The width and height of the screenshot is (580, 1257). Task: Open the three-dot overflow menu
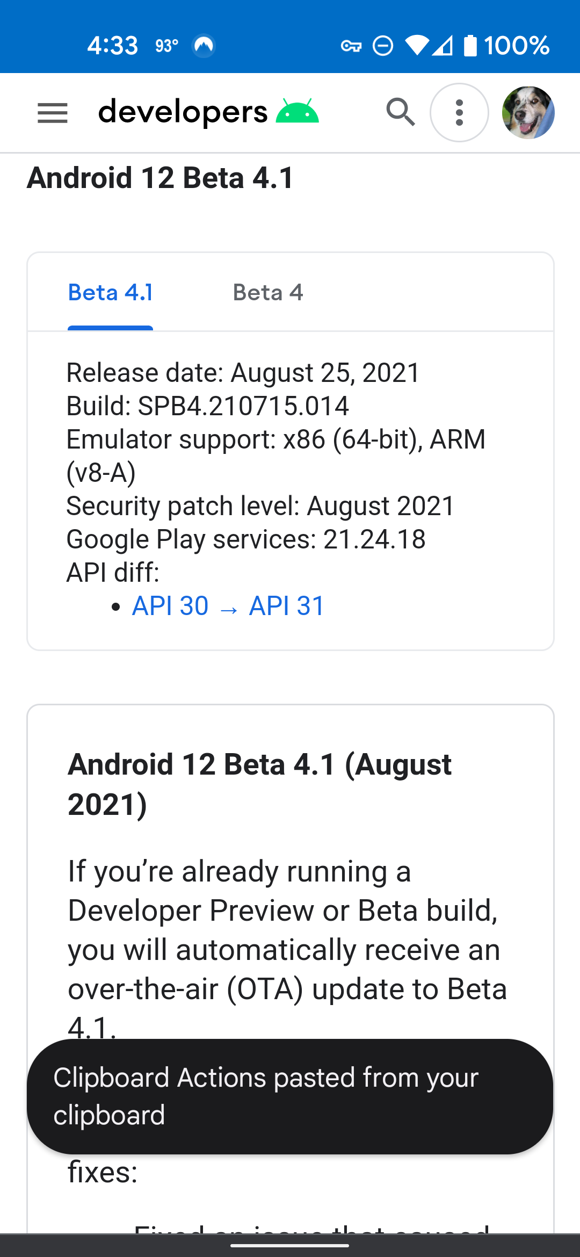click(x=459, y=113)
